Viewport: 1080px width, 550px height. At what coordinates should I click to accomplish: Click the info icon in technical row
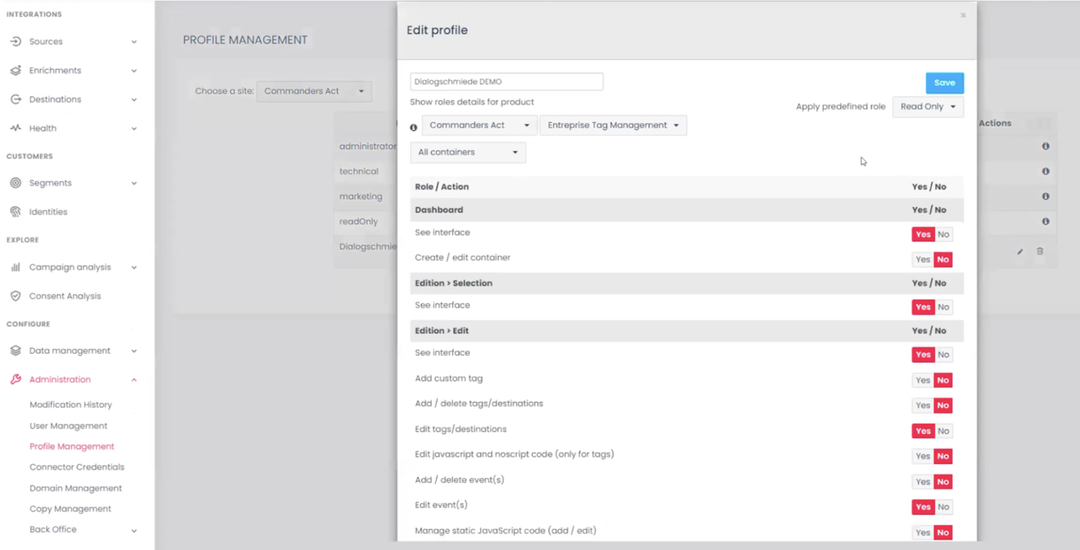pyautogui.click(x=1046, y=171)
